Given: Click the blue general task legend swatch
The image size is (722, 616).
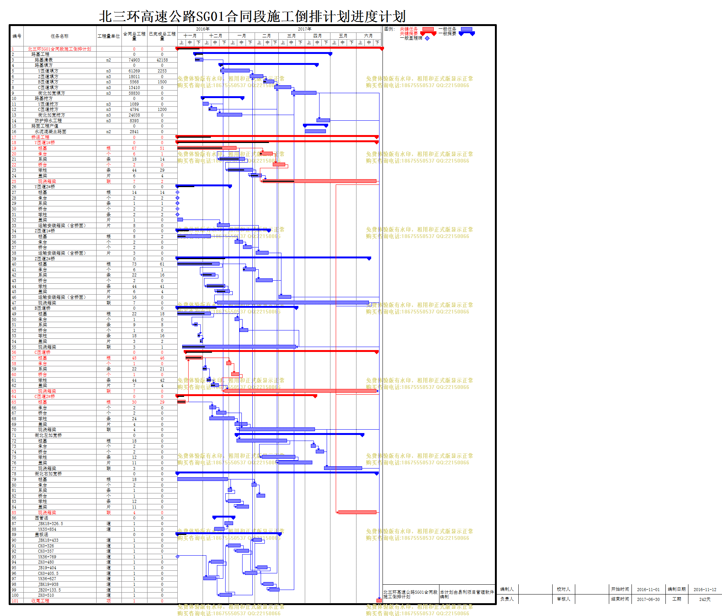Looking at the screenshot, I should (x=466, y=29).
